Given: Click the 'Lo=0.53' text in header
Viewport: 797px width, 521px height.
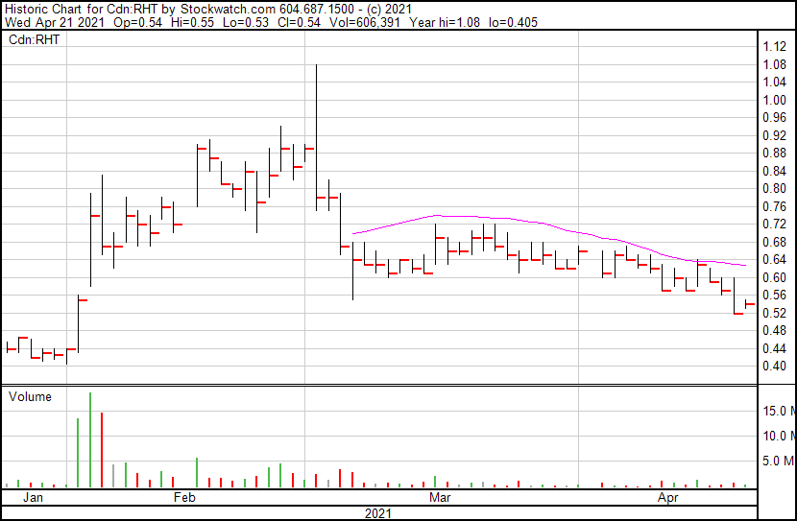Looking at the screenshot, I should (246, 22).
